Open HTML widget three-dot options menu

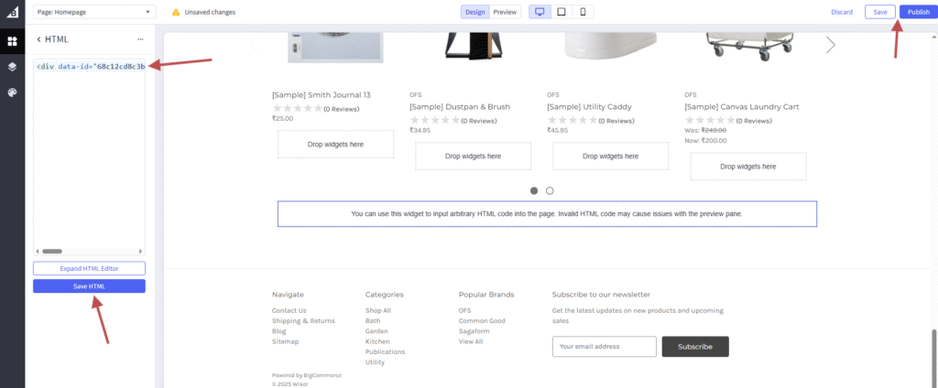coord(140,39)
